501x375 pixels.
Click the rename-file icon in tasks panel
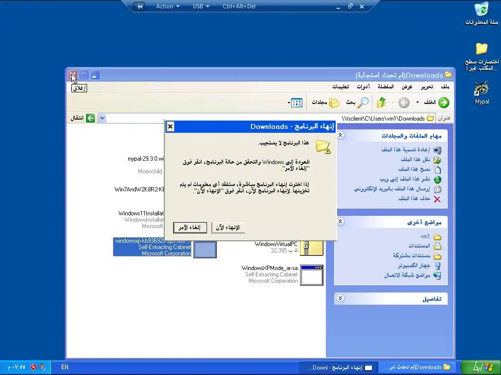(437, 150)
